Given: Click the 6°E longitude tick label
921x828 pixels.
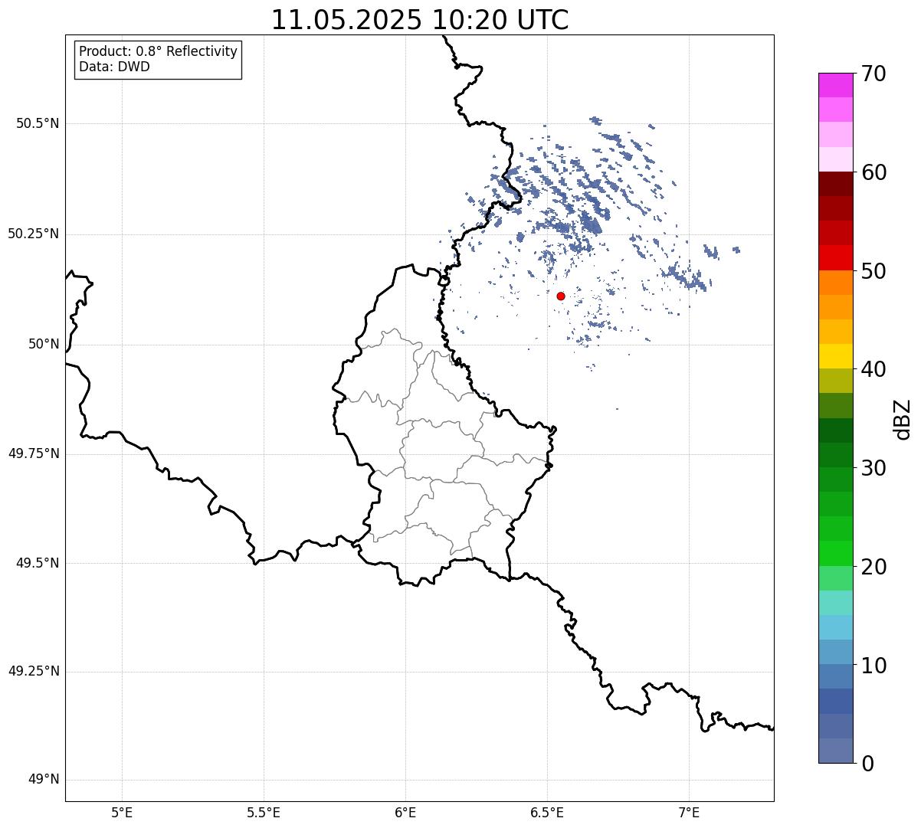Looking at the screenshot, I should click(405, 812).
